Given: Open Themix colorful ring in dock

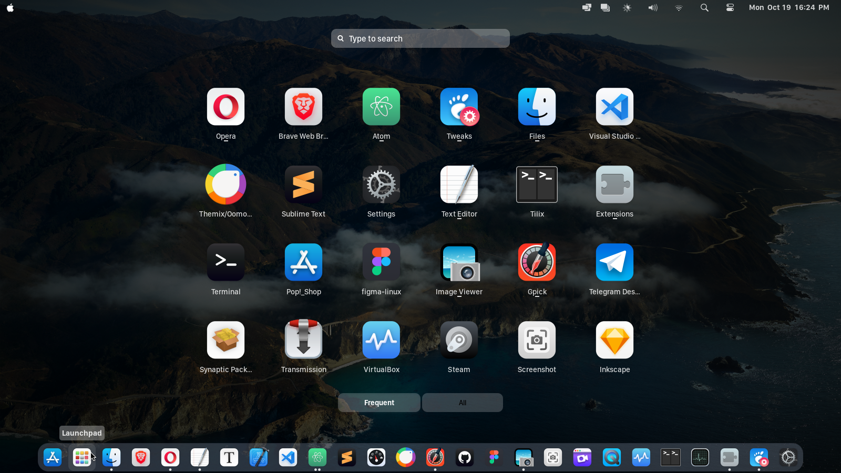Looking at the screenshot, I should pyautogui.click(x=406, y=457).
